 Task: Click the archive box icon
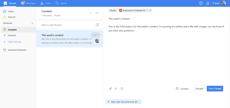4,50
